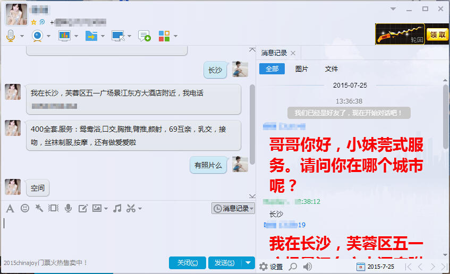Screen dimensions: 450x274
Task: Switch to the 图片 tab
Action: pos(301,69)
